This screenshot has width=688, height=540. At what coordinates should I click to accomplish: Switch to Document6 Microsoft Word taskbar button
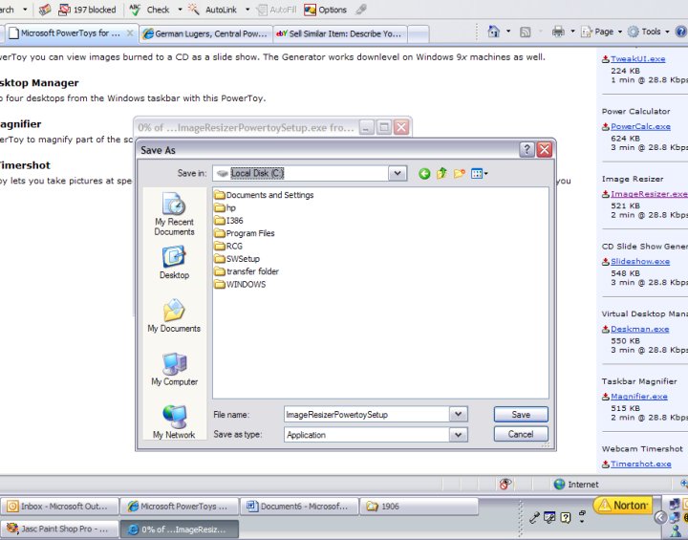tap(299, 507)
